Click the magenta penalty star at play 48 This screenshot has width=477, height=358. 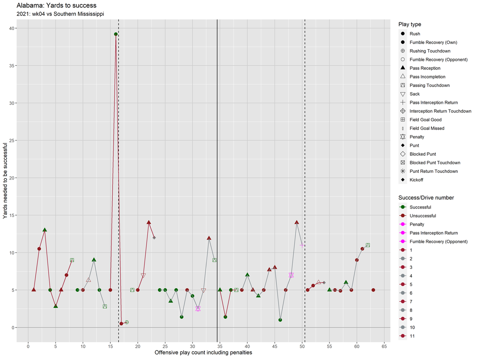[291, 275]
